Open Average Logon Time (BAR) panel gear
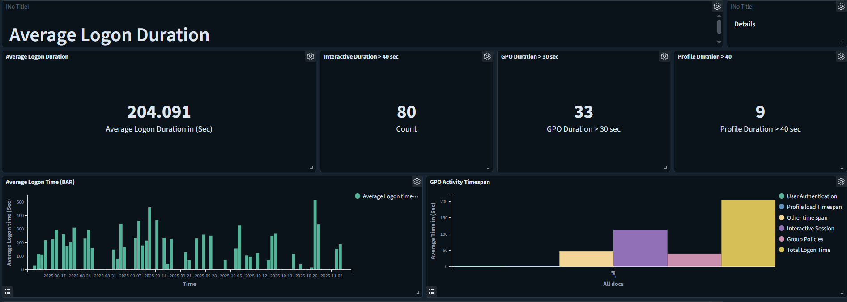847x302 pixels. 417,182
